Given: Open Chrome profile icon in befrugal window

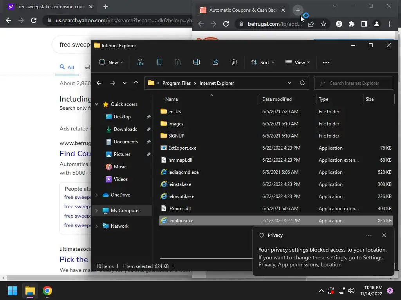Looking at the screenshot, I should pos(377,24).
